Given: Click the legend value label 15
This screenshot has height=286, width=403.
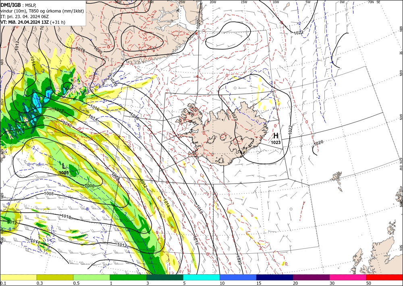Looking at the screenshot, I should click(x=259, y=283).
